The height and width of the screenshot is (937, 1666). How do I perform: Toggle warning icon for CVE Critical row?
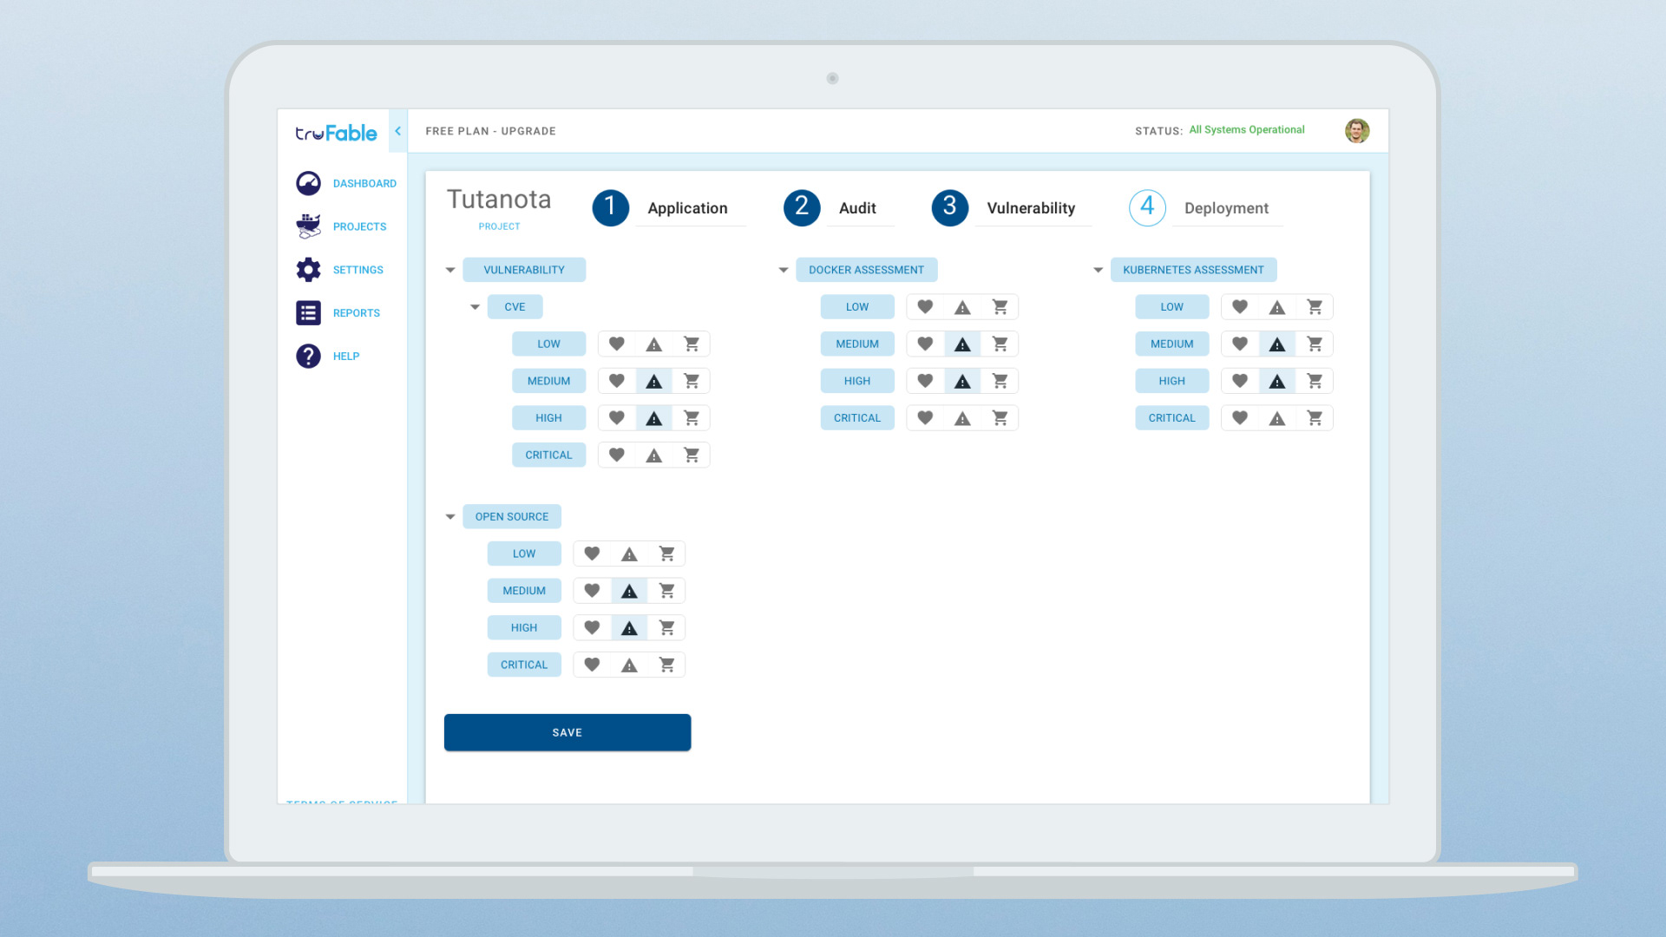pos(654,455)
